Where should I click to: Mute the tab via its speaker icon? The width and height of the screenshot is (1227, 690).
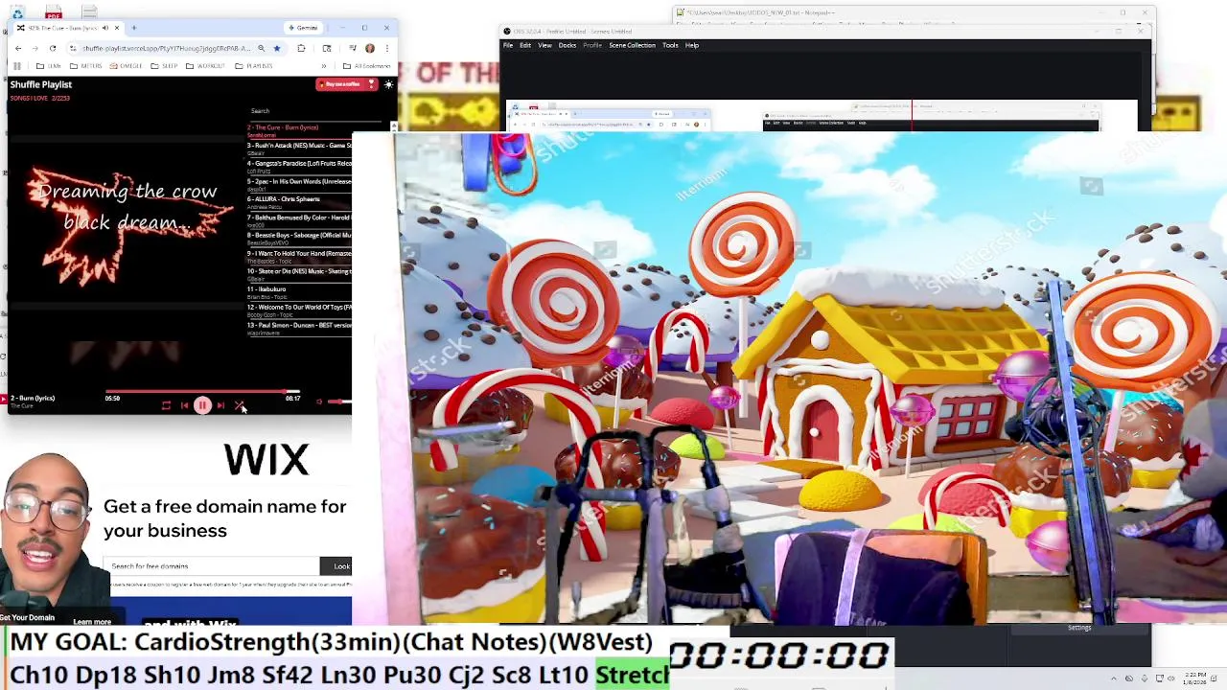(x=104, y=28)
